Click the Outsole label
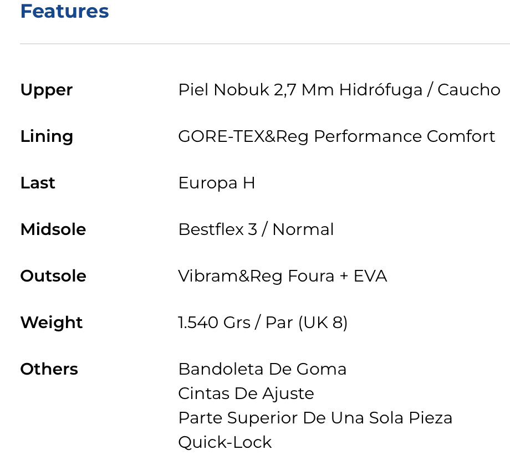The image size is (510, 460). pos(53,276)
